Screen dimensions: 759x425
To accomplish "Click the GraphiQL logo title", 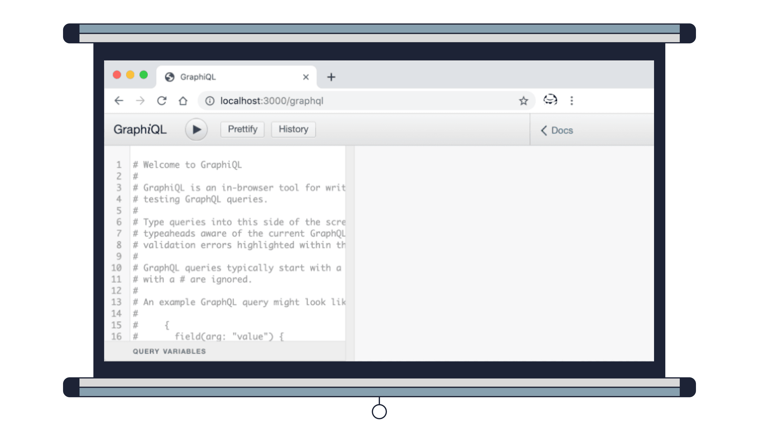I will (x=140, y=130).
